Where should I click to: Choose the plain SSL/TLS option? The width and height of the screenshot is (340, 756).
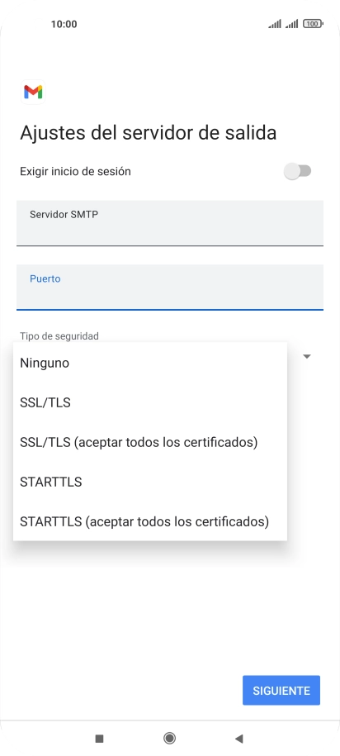tap(150, 402)
